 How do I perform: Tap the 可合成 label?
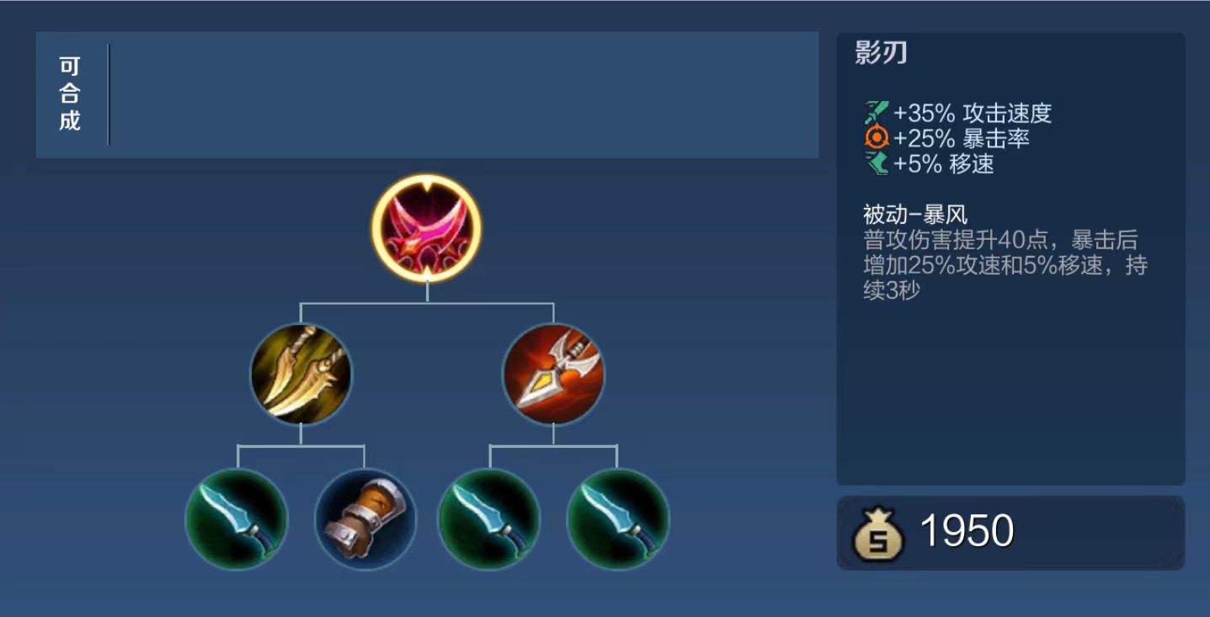point(70,94)
